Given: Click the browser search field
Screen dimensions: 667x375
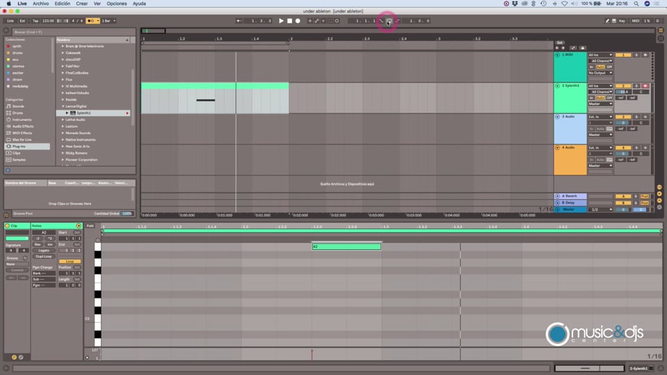Looking at the screenshot, I should [72, 32].
